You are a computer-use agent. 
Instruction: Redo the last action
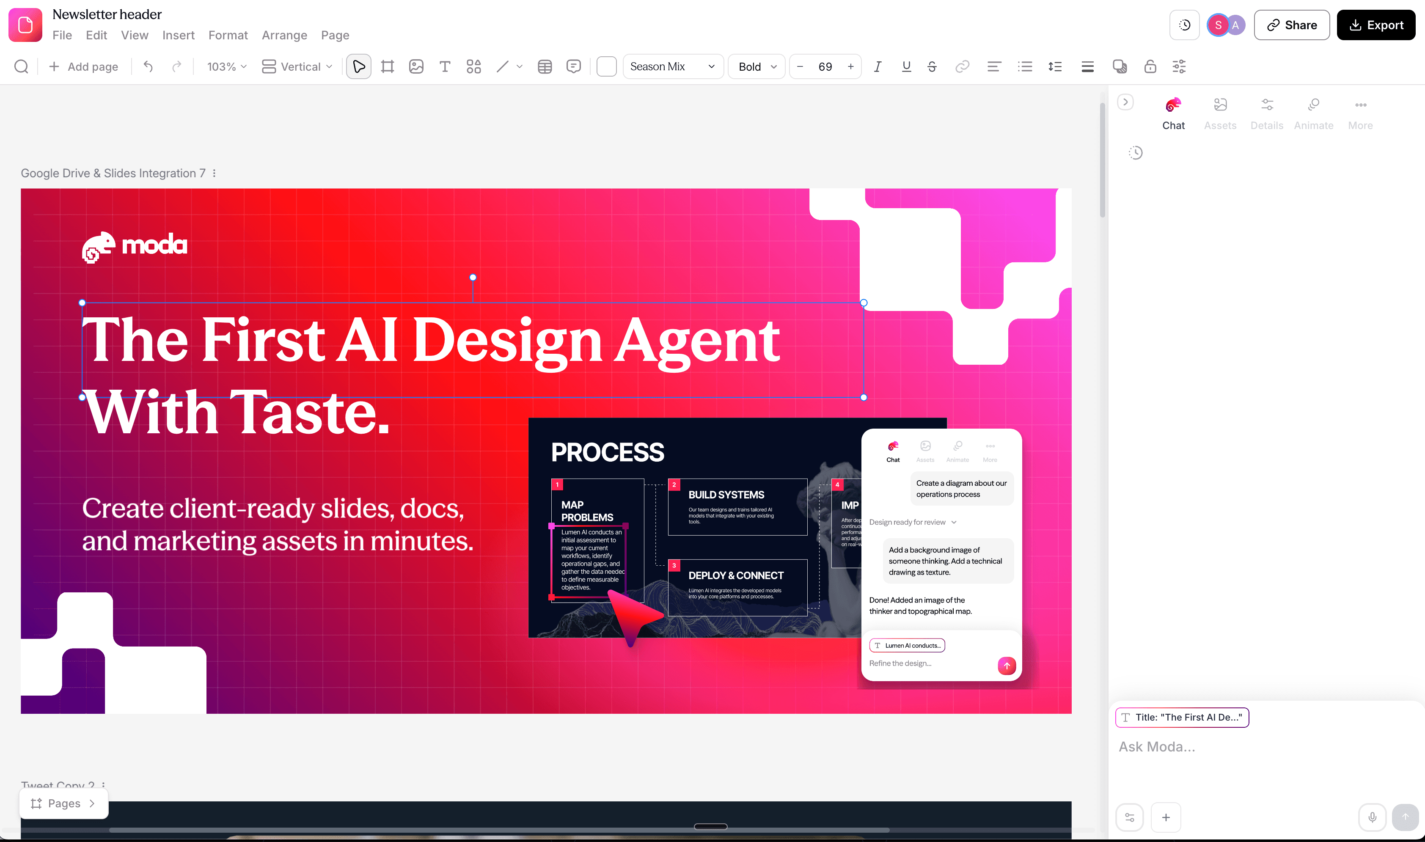(x=177, y=66)
